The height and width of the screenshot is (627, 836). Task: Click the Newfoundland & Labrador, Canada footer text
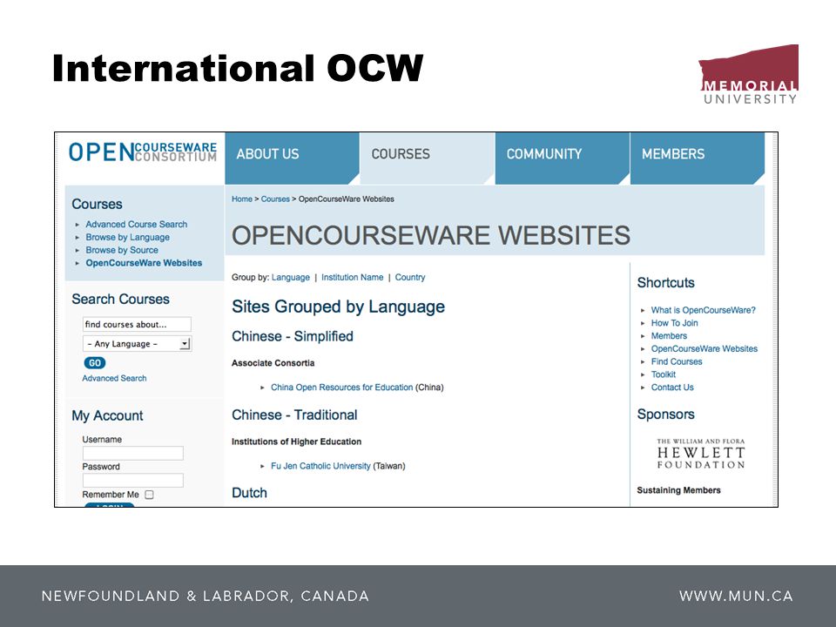(x=206, y=596)
